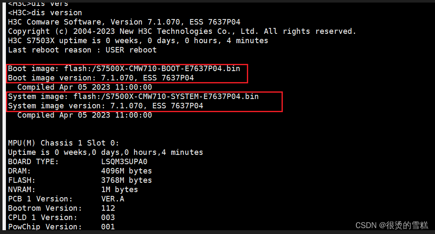
Task: Click the 'H3C S7503X uptime' line
Action: (x=138, y=41)
